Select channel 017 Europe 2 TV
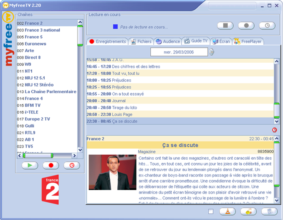The image size is (283, 220). pyautogui.click(x=47, y=119)
